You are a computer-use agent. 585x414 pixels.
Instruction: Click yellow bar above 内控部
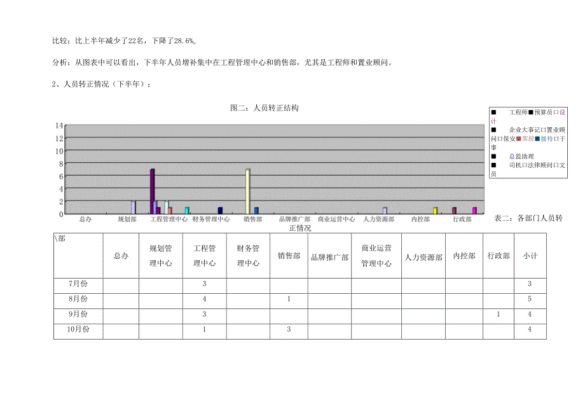pos(436,210)
